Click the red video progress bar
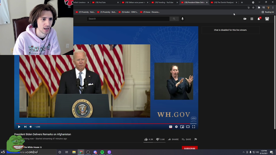 [106, 124]
